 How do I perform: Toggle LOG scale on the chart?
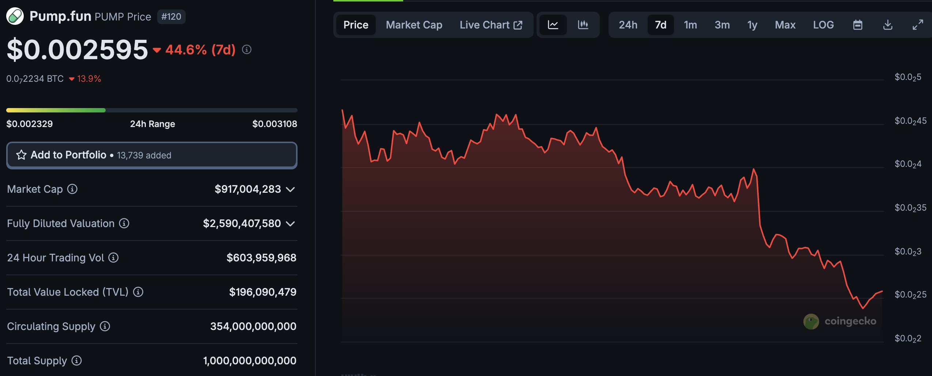823,25
